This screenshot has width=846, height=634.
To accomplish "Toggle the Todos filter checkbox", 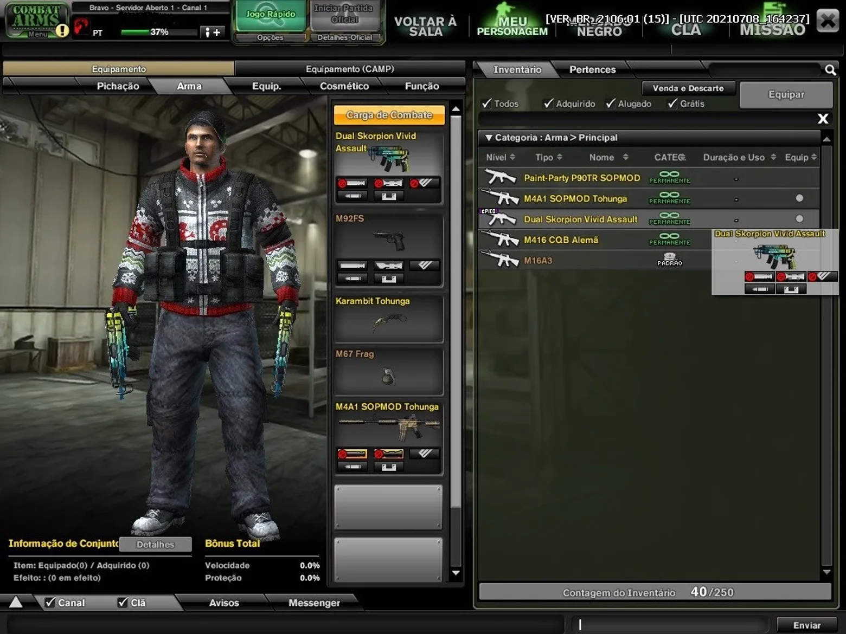I will pos(487,103).
